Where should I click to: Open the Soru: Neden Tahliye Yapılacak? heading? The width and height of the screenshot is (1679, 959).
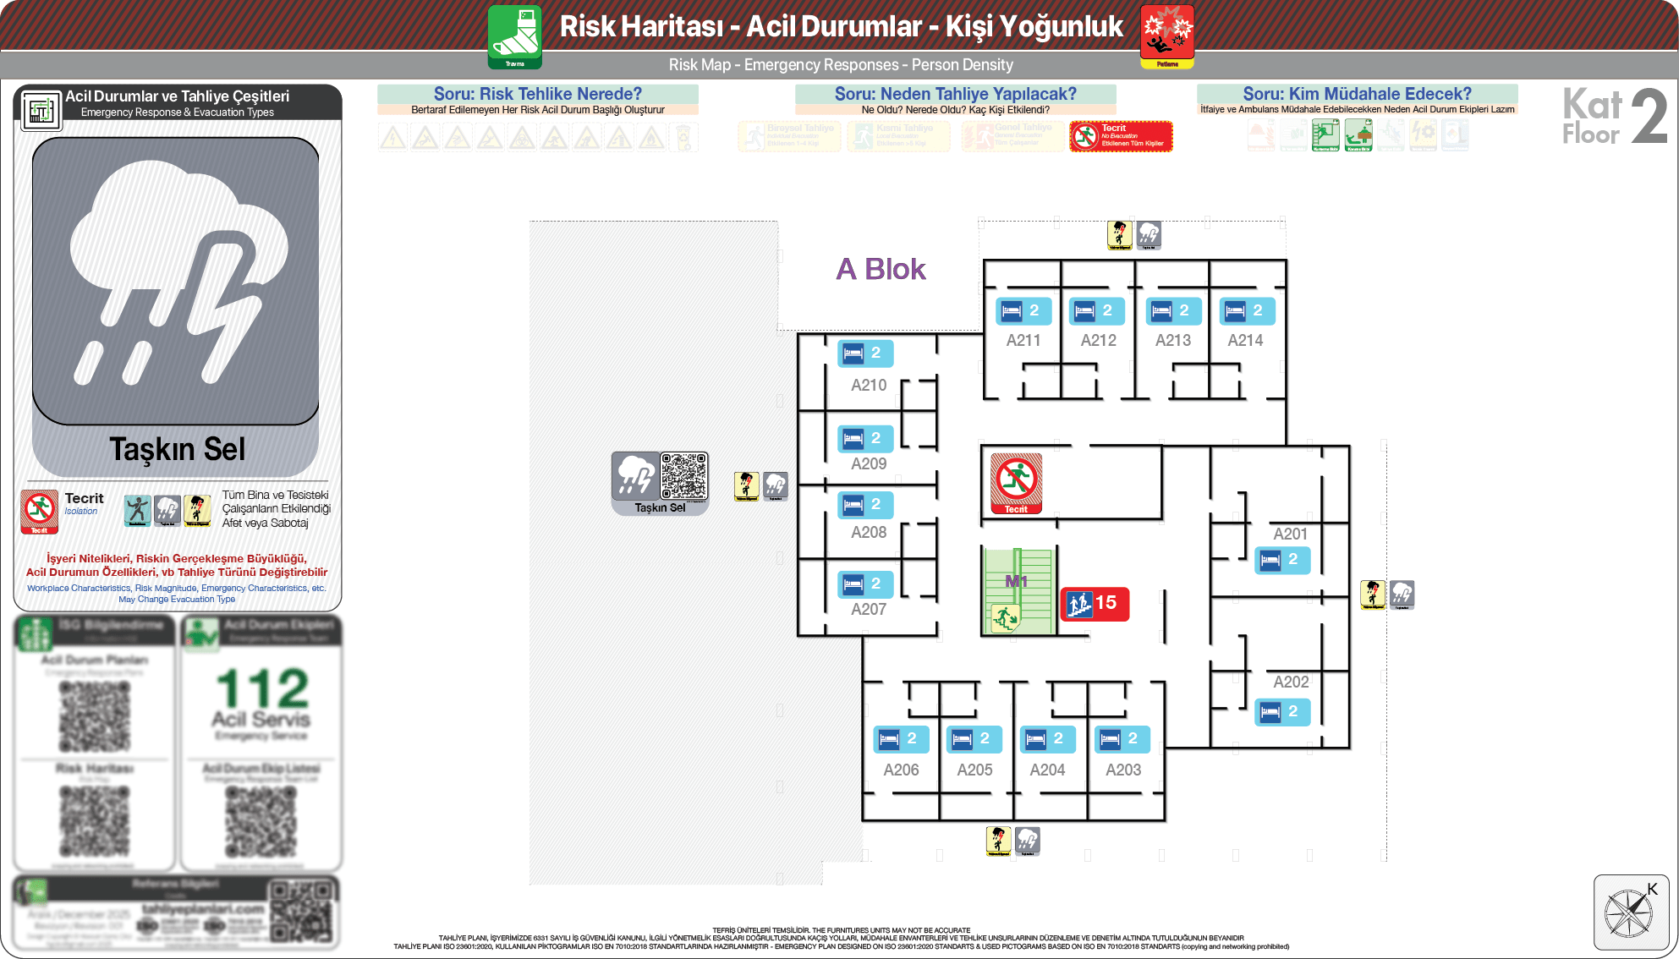(x=955, y=94)
